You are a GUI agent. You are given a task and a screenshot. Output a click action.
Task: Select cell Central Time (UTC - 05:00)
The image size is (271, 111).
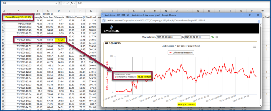[18, 17]
